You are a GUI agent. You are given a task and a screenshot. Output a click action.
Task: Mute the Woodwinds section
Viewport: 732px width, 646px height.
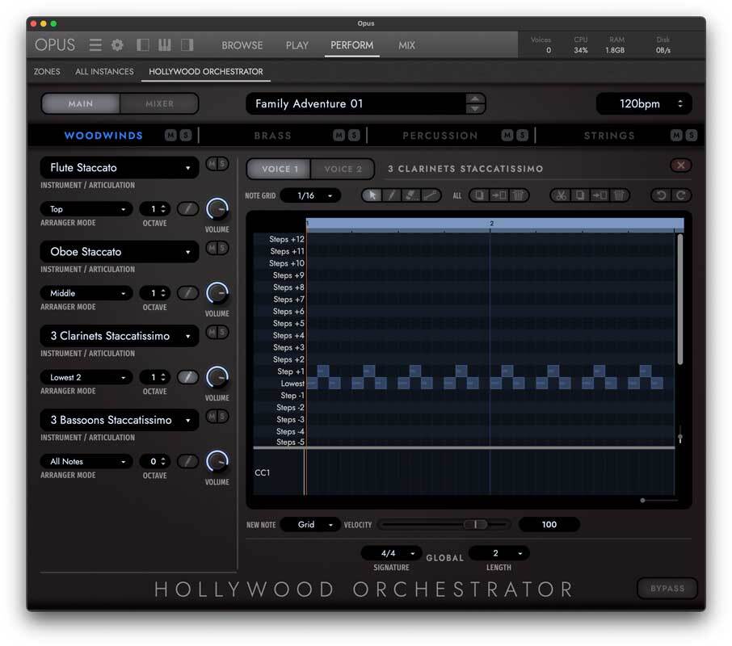170,136
